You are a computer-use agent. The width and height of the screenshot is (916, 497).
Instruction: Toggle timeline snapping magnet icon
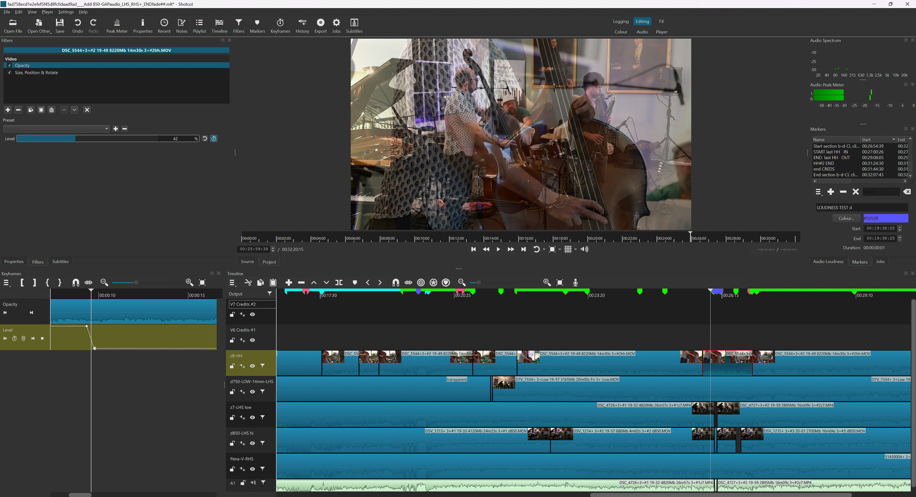pos(396,283)
